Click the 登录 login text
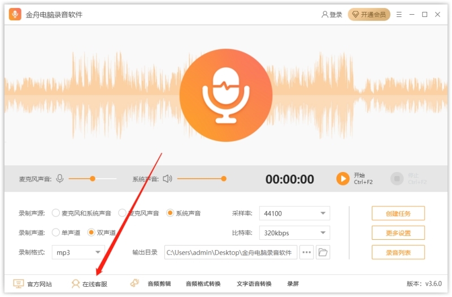The height and width of the screenshot is (297, 452). point(336,15)
